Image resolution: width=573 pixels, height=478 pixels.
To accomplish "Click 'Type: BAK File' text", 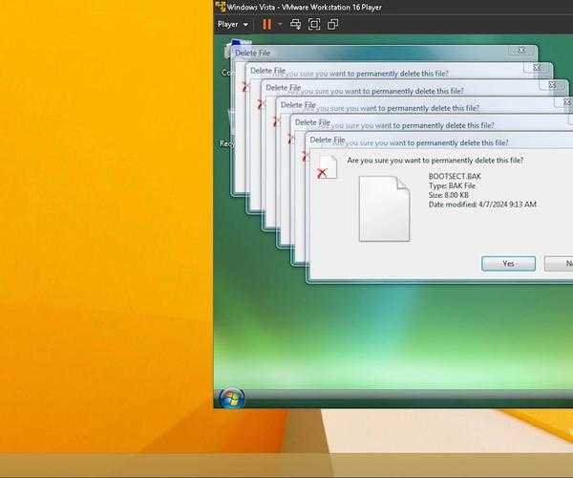I will (x=452, y=185).
